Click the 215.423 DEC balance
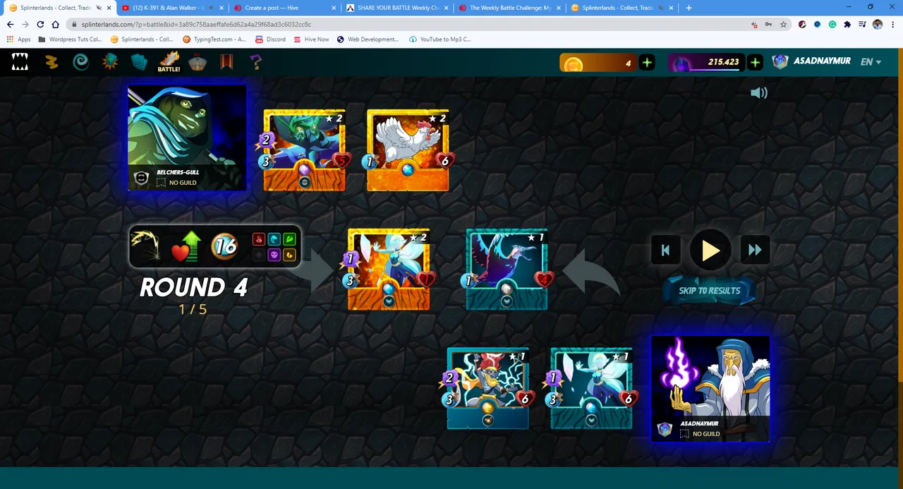Screen dimensions: 903x489 (706, 62)
